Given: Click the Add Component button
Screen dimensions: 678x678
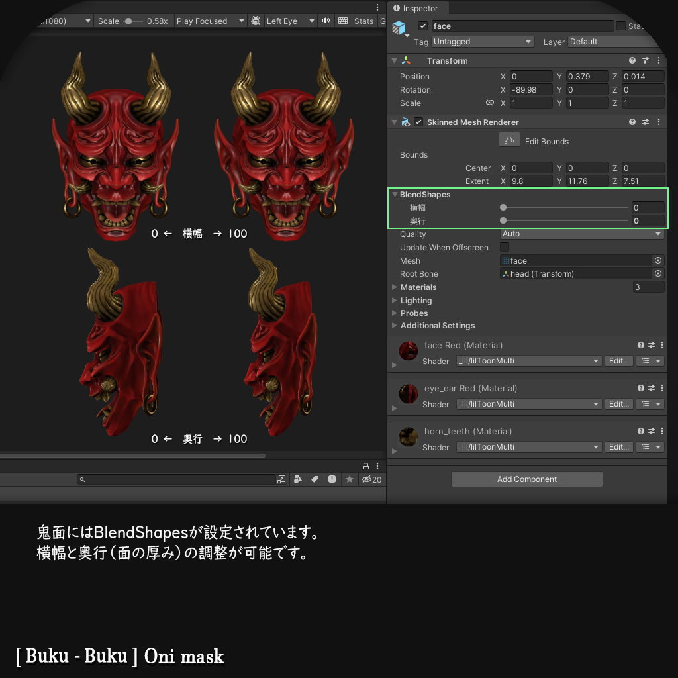Looking at the screenshot, I should pyautogui.click(x=526, y=479).
